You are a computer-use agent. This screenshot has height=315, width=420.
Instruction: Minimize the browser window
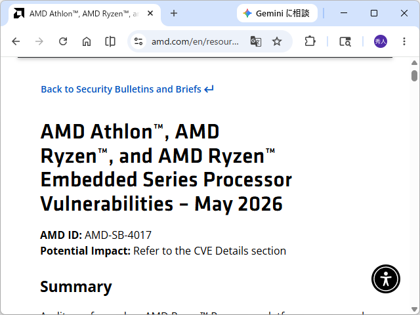344,13
